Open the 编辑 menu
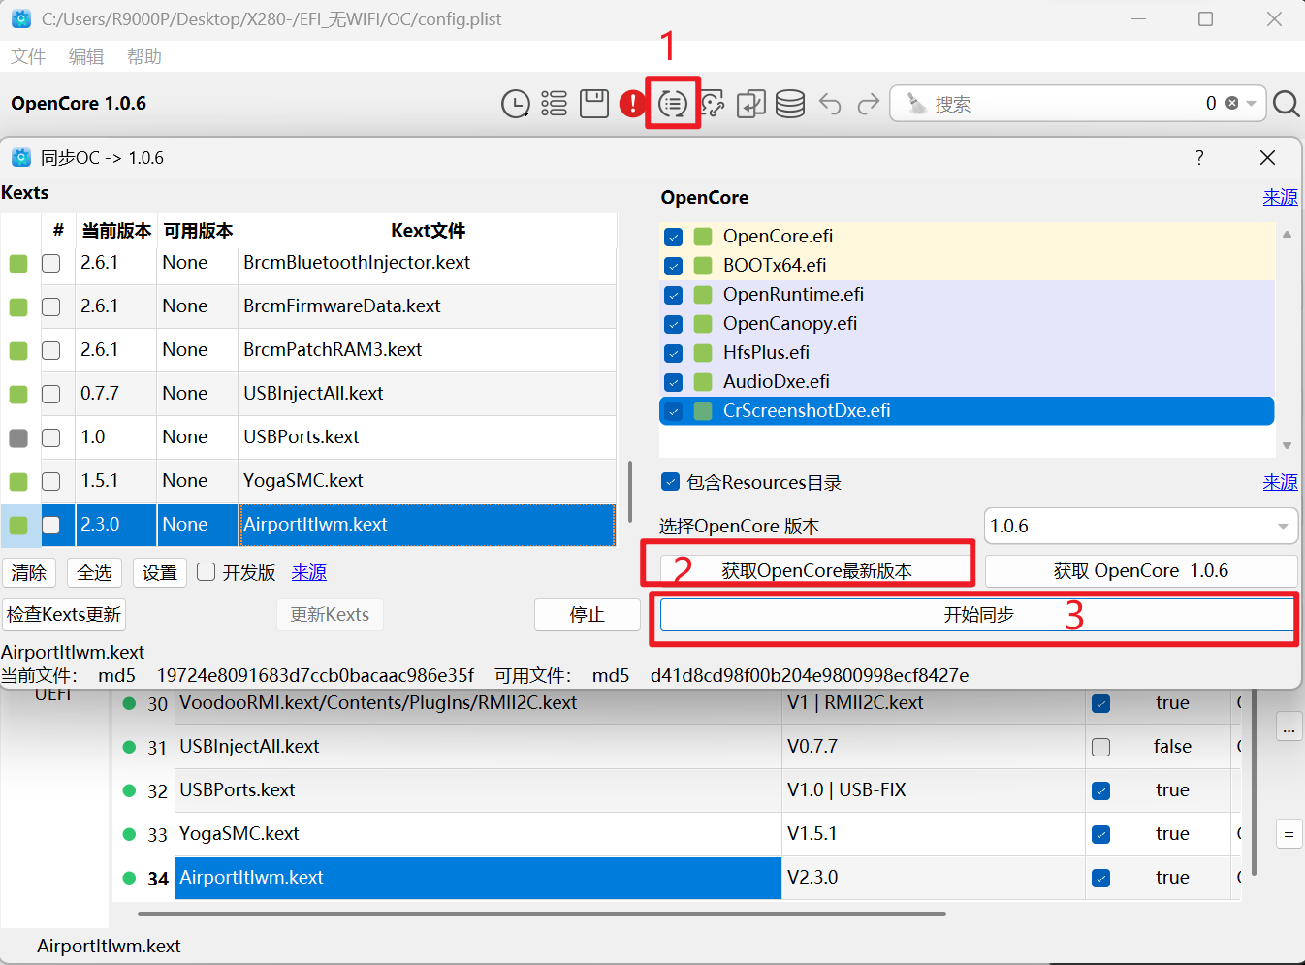 [86, 57]
